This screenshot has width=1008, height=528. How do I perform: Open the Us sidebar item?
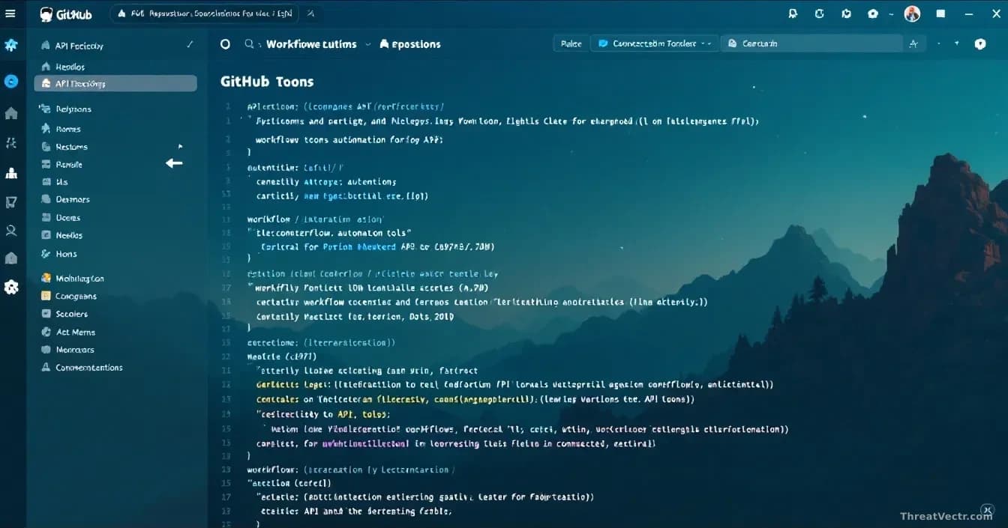pos(61,182)
